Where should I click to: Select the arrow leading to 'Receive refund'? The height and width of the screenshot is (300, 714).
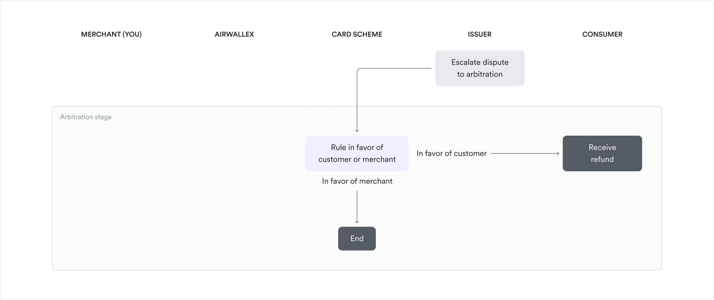[526, 153]
